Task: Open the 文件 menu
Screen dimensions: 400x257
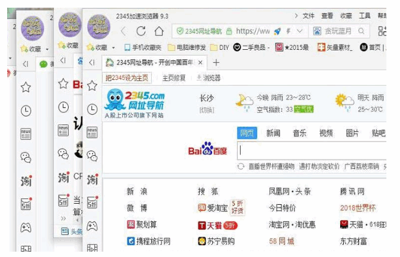Action: (x=308, y=16)
